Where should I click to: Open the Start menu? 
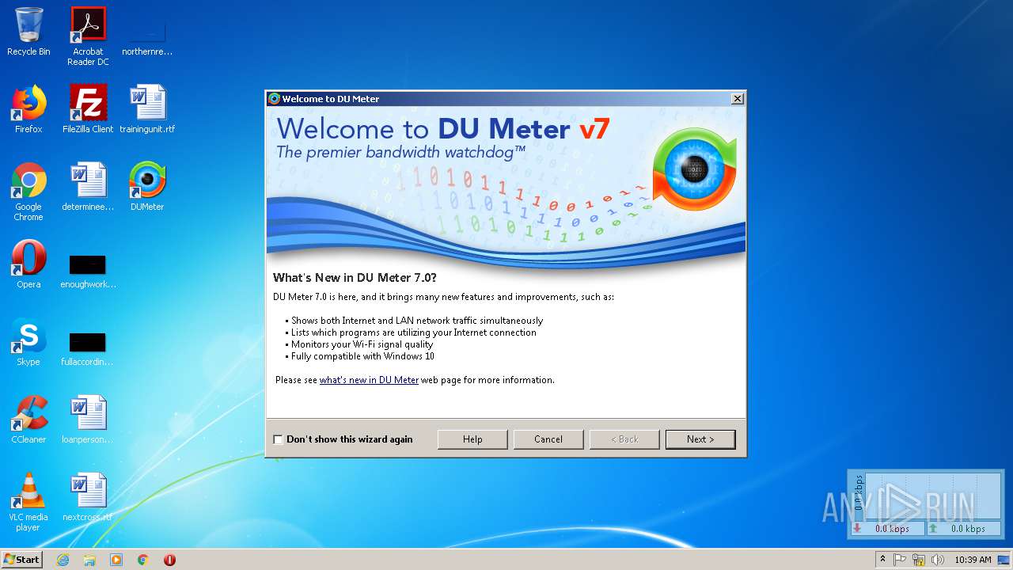(22, 560)
